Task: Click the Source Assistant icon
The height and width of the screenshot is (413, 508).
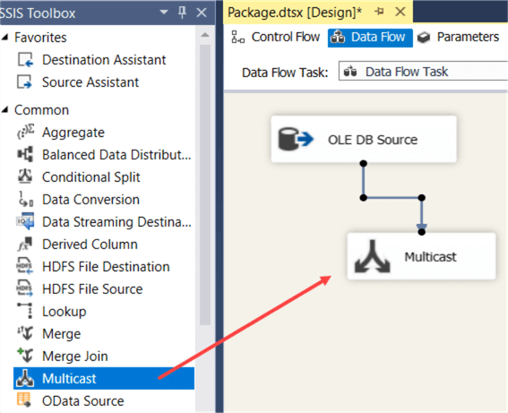Action: click(x=25, y=82)
